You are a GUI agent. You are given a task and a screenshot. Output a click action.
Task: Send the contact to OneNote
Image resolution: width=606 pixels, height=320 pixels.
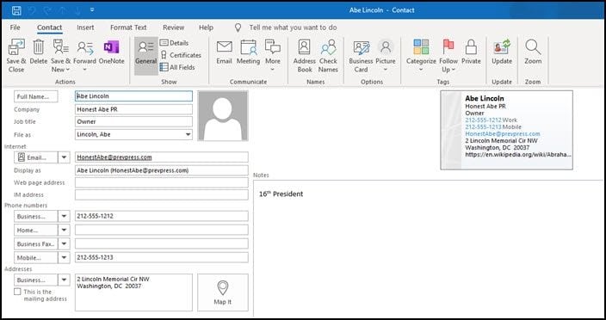click(x=111, y=52)
